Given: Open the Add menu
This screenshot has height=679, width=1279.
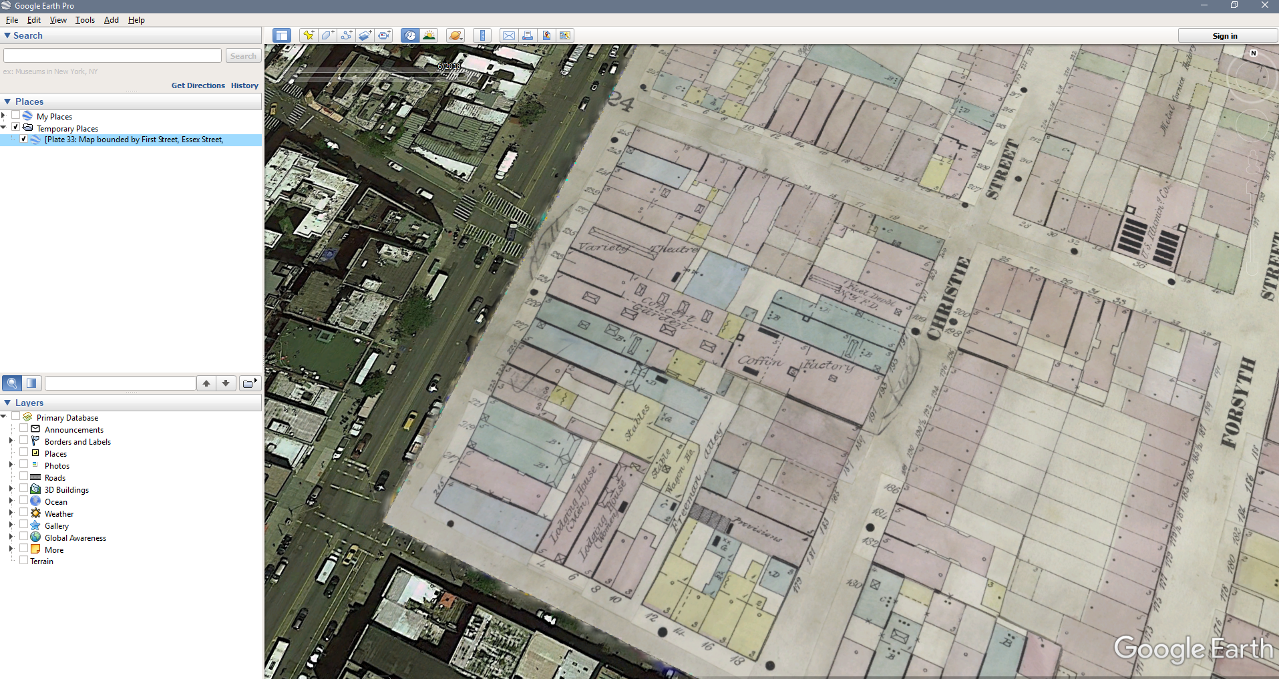Looking at the screenshot, I should pyautogui.click(x=111, y=20).
